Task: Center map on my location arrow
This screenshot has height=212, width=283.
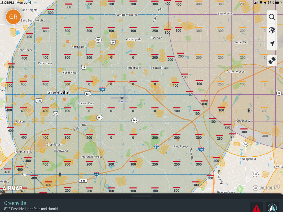Action: point(272,43)
